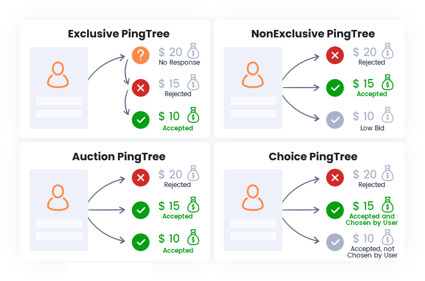Image resolution: width=425 pixels, height=281 pixels.
Task: Click the red rejected icon in NonExclusive PingTree
Action: [x=335, y=55]
